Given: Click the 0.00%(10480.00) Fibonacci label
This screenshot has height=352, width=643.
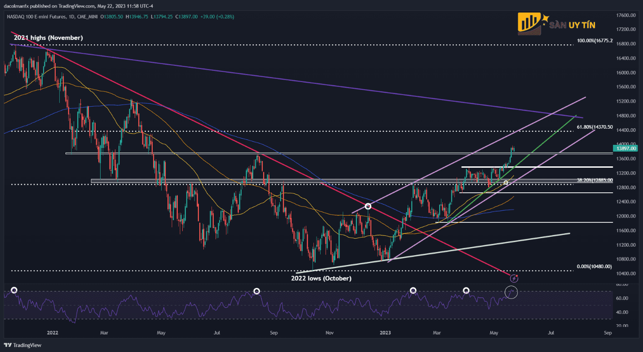Looking at the screenshot, I should (x=595, y=266).
